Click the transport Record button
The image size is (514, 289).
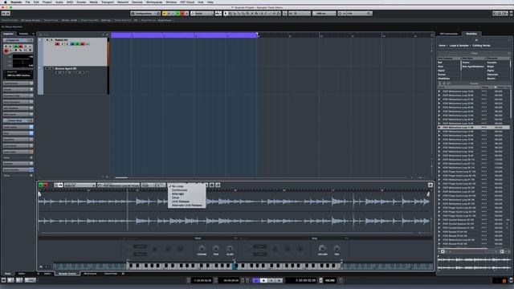click(279, 280)
